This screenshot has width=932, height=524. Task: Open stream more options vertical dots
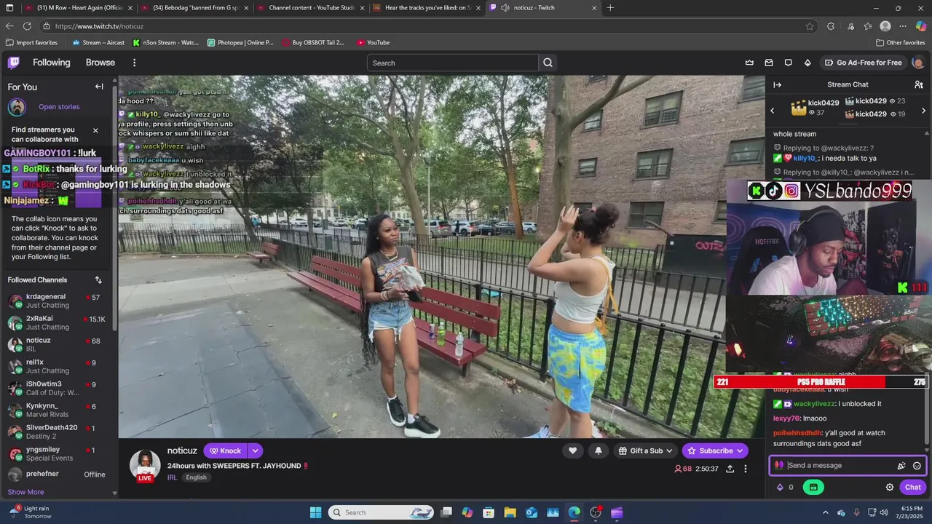pyautogui.click(x=745, y=469)
